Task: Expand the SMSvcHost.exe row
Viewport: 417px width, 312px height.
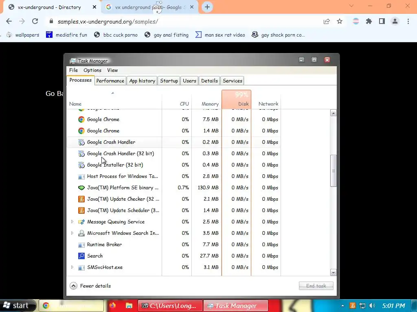Action: 72,267
